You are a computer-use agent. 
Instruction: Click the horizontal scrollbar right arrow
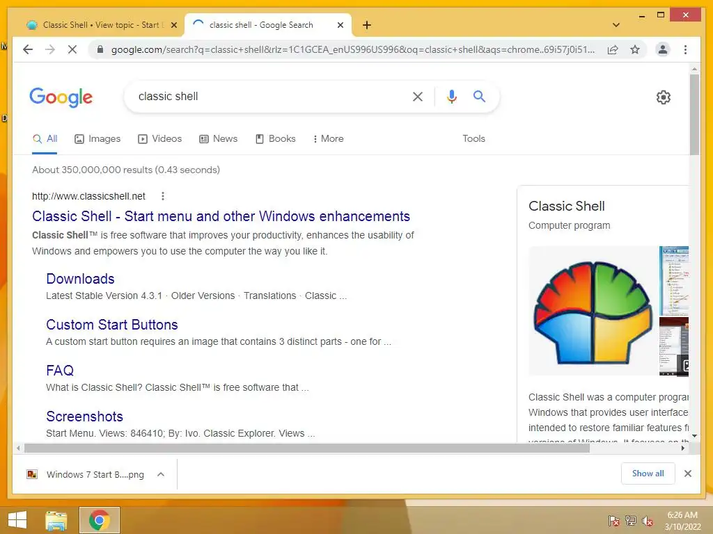coord(683,448)
